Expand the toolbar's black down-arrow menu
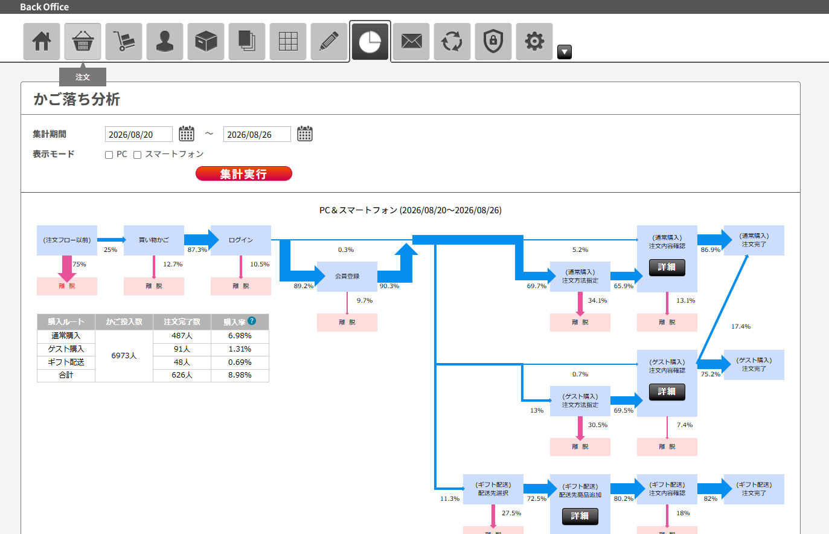Image resolution: width=829 pixels, height=534 pixels. pos(565,52)
